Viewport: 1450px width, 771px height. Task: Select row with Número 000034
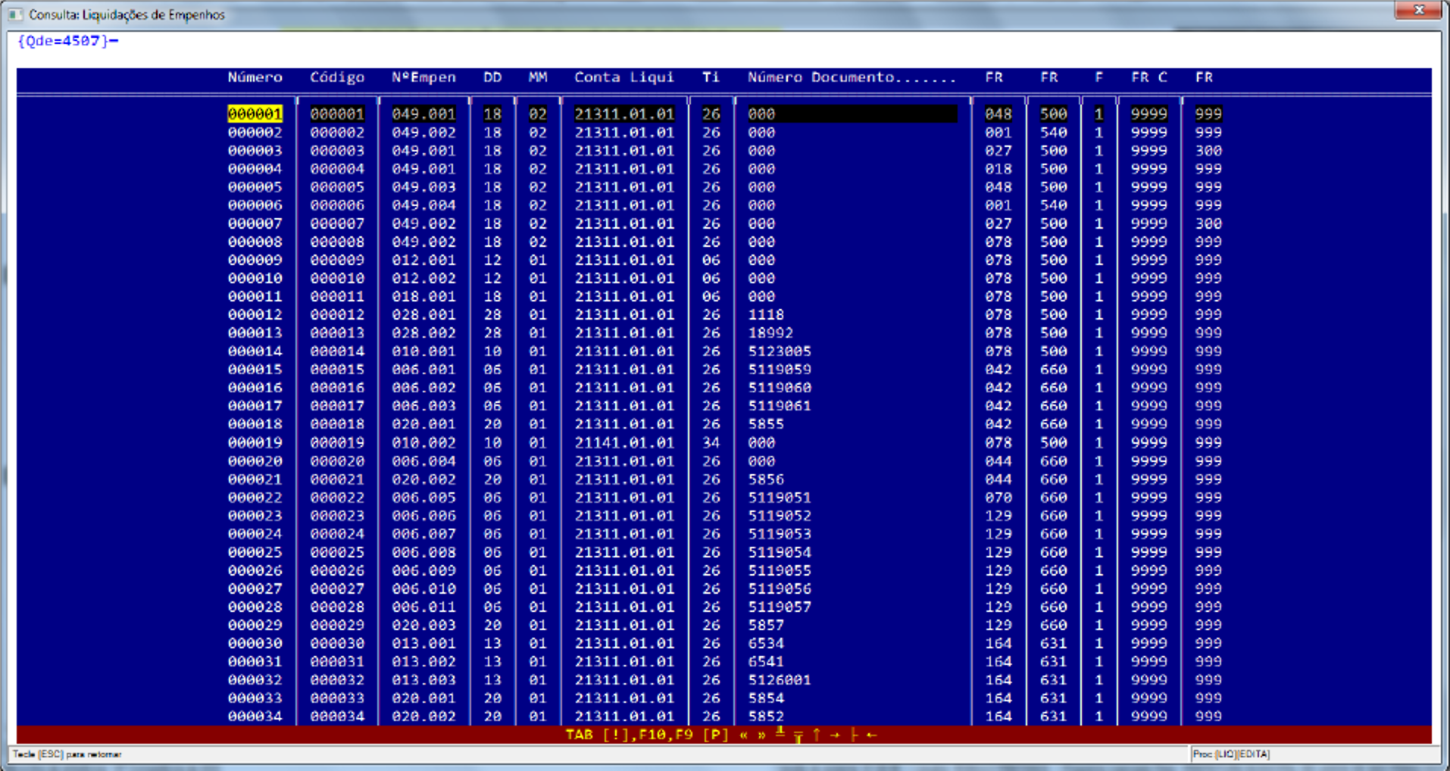(x=724, y=716)
